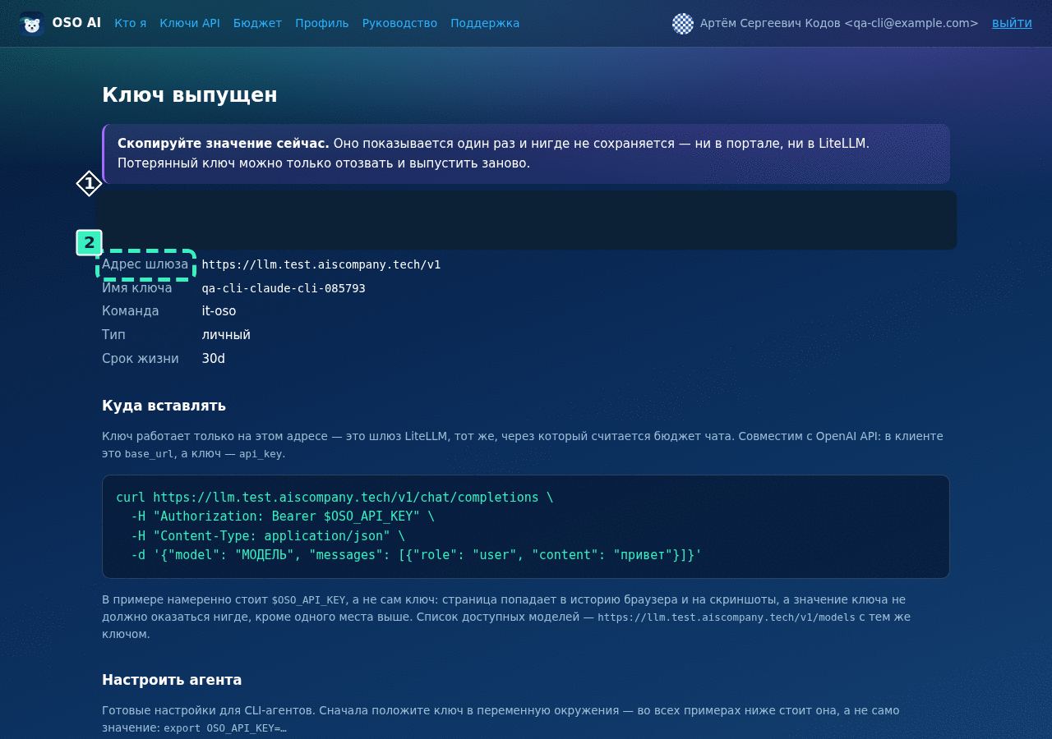Click the "Куда вставлять" heading
Viewport: 1052px width, 739px height.
point(164,406)
